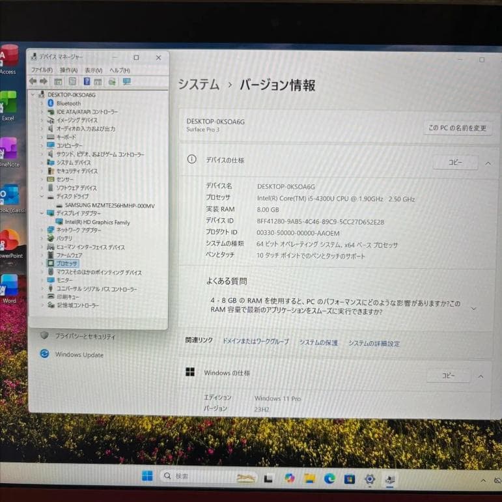Expand the Bluetooth node

[42, 103]
